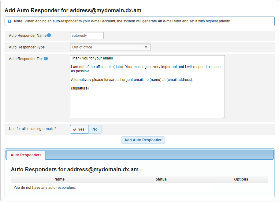Click info icon beside Auto Responder Text
Image resolution: width=279 pixels, height=202 pixels.
[46, 59]
